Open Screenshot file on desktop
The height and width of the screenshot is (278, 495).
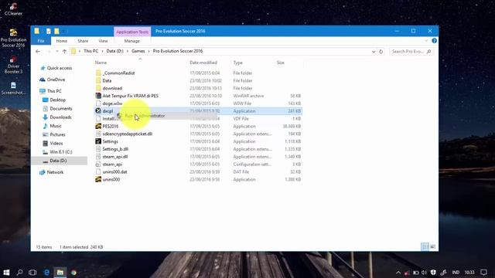tap(13, 88)
